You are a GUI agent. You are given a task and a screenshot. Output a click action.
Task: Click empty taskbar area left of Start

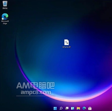(x=26, y=108)
